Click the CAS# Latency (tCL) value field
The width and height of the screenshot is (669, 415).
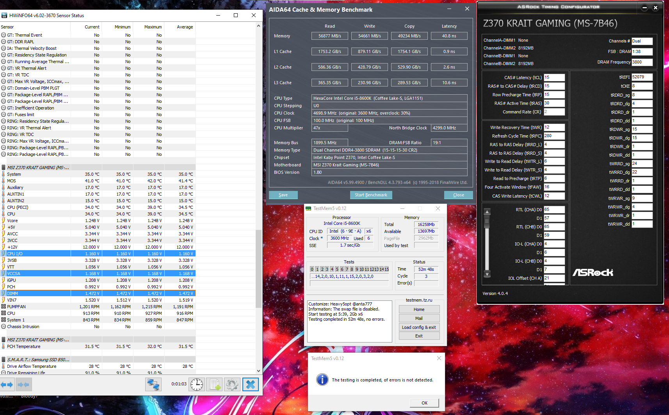pyautogui.click(x=554, y=78)
